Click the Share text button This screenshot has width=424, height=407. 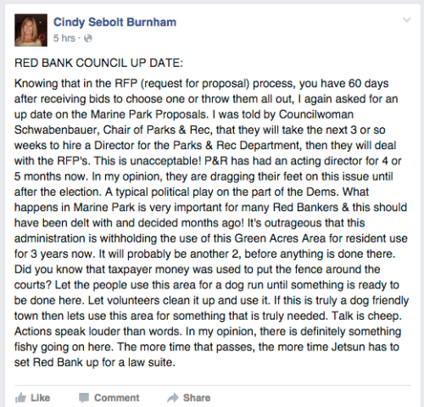(197, 398)
